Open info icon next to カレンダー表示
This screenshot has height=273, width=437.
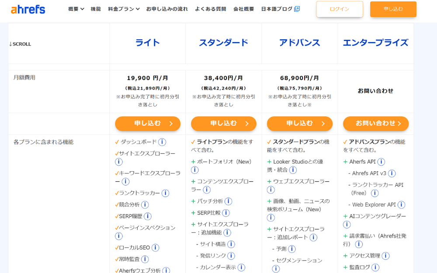point(241,267)
